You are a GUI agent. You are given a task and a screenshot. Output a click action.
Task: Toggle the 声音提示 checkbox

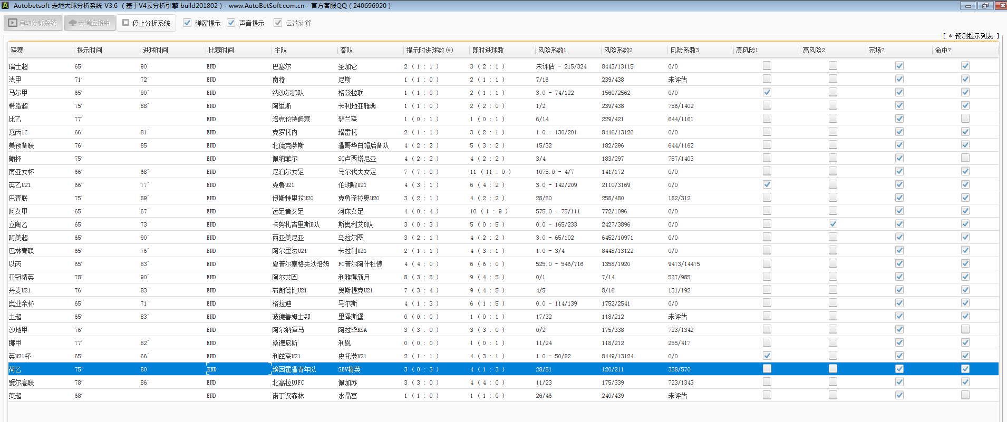231,23
